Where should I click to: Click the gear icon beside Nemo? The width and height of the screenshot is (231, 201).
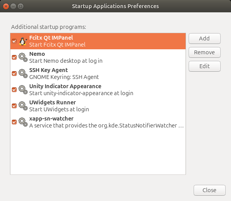click(23, 57)
